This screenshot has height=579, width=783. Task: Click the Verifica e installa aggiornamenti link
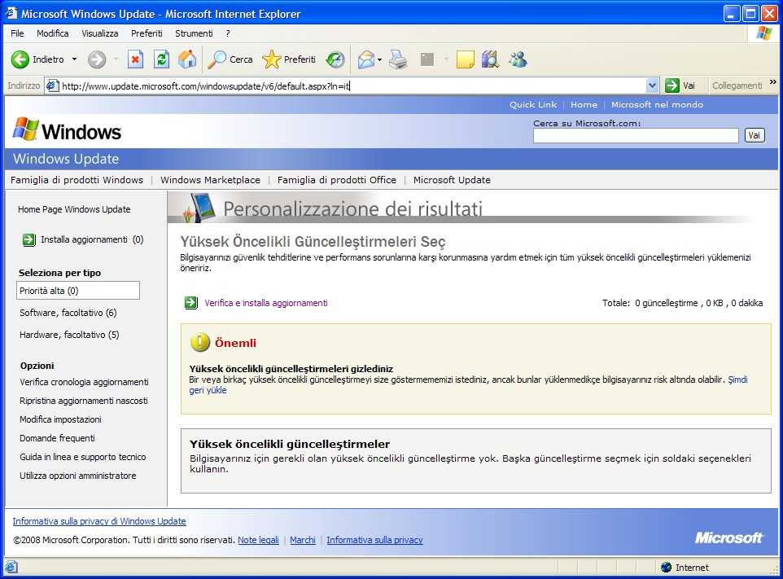click(x=266, y=303)
